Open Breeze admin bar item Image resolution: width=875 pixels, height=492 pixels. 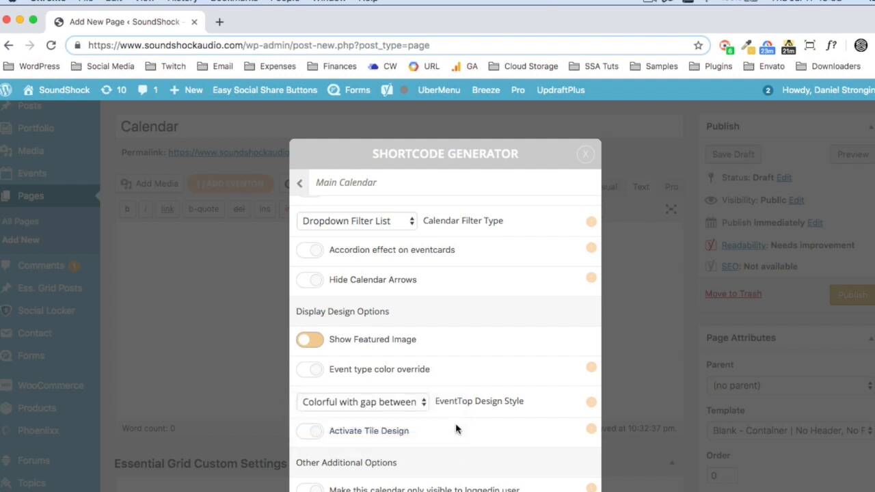pyautogui.click(x=485, y=90)
